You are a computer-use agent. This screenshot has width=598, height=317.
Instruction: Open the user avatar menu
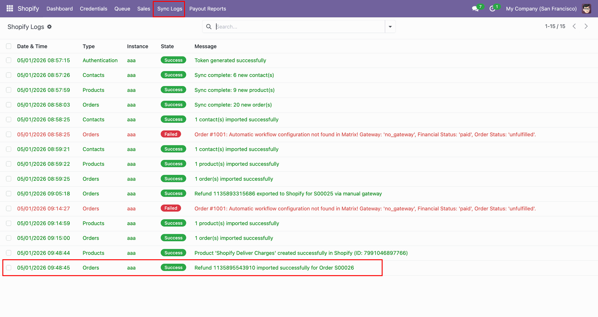(586, 9)
